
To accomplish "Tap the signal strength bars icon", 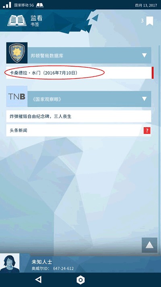I will pyautogui.click(x=7, y=5).
